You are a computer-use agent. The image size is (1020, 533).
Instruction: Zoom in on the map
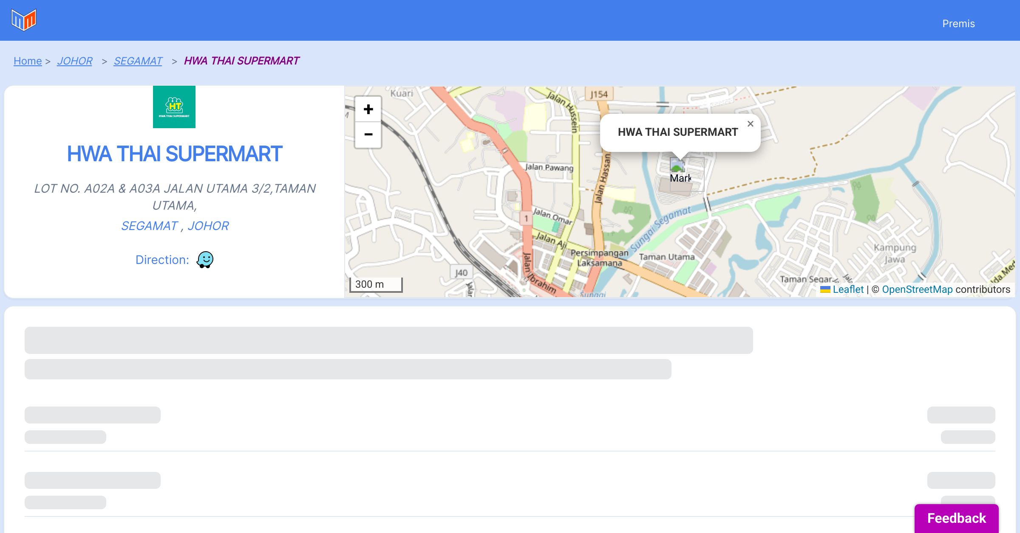tap(368, 109)
